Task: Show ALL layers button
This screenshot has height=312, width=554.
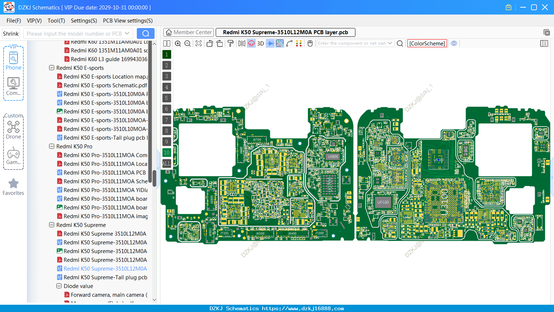Action: [x=167, y=164]
